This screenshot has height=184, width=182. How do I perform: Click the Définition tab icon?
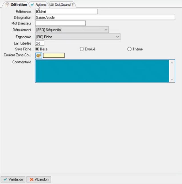7,5
